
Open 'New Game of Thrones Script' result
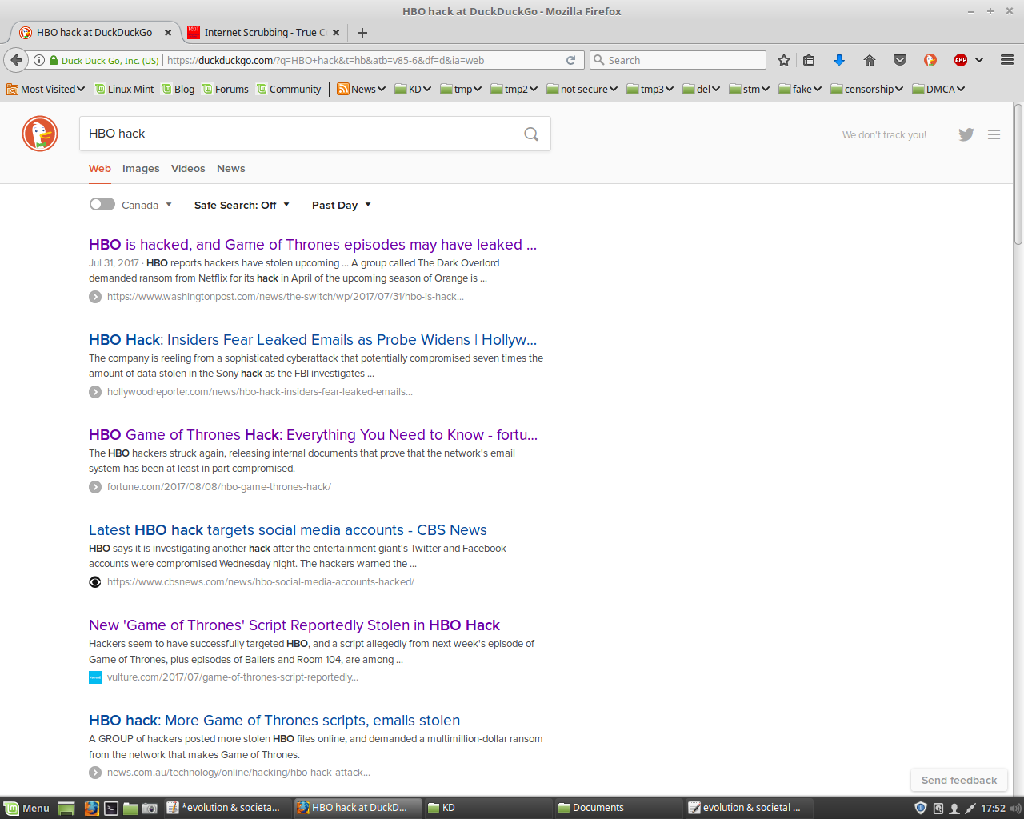tap(294, 625)
